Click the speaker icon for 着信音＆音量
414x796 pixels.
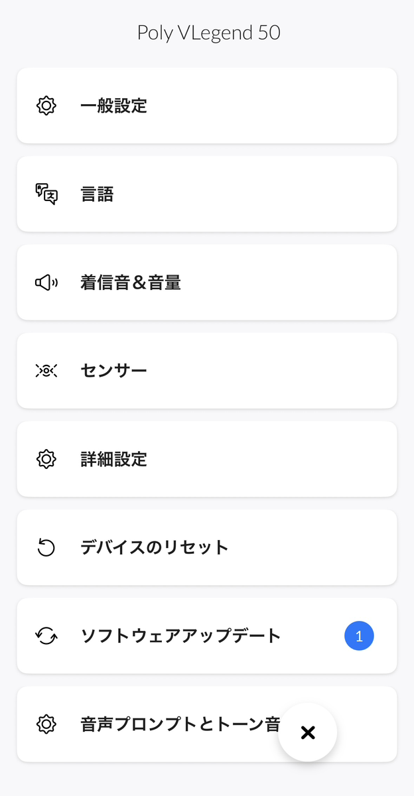click(x=46, y=283)
